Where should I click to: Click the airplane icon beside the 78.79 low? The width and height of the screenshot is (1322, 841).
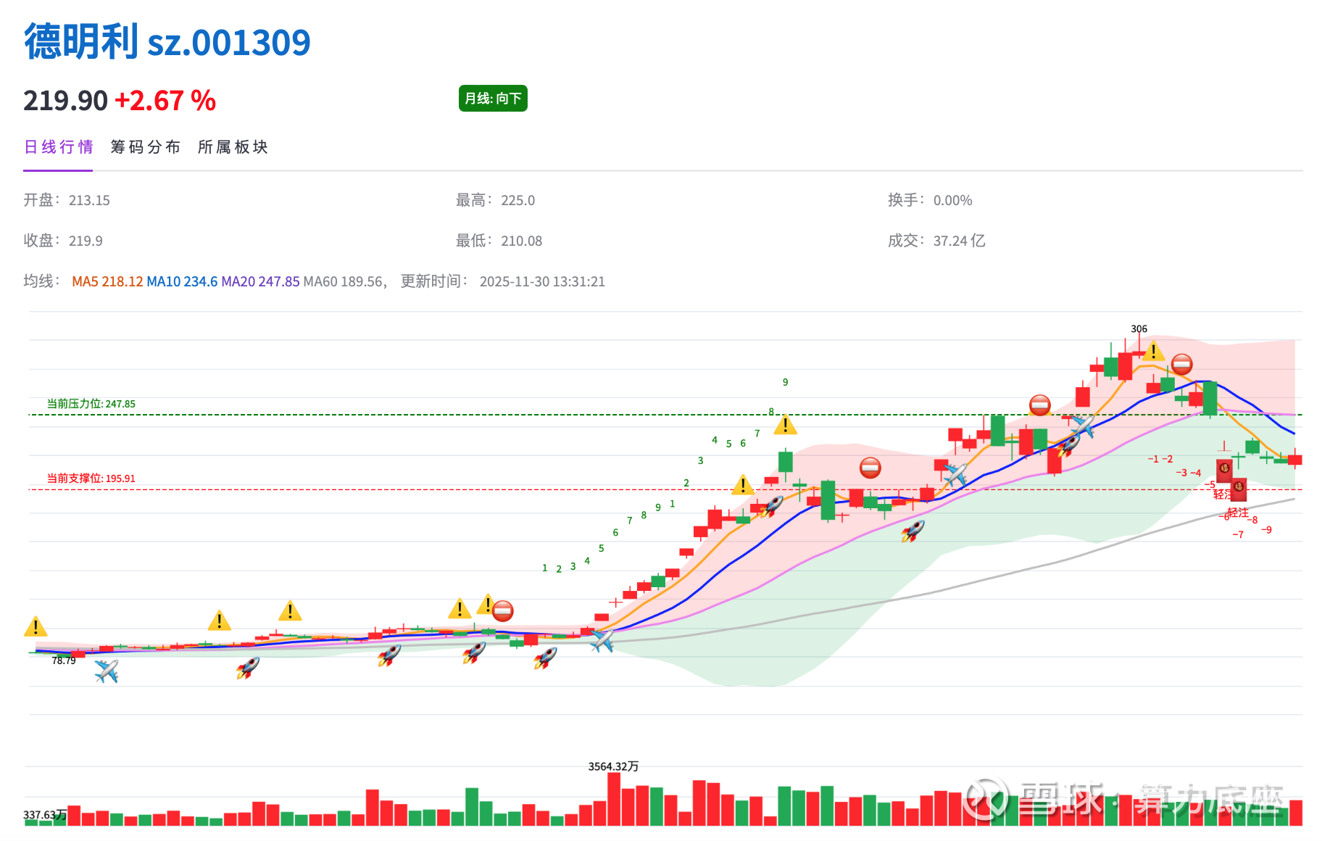tap(107, 671)
